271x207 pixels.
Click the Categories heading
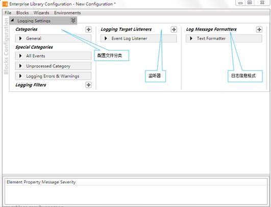(26, 29)
